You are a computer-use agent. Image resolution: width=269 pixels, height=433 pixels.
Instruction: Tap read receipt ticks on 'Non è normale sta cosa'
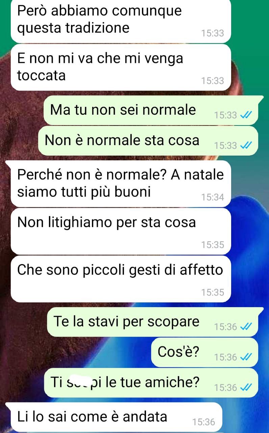click(246, 146)
